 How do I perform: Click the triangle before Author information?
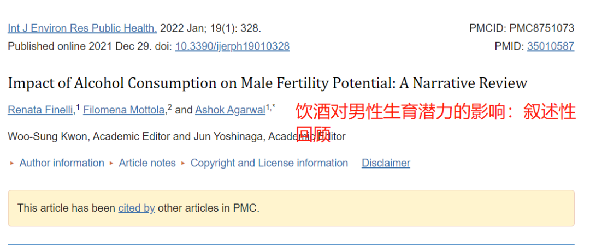12,164
